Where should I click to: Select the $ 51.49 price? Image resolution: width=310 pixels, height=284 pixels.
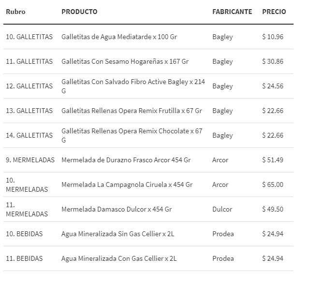pos(272,160)
